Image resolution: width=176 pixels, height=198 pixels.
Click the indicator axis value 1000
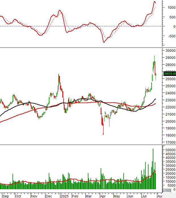171,8
